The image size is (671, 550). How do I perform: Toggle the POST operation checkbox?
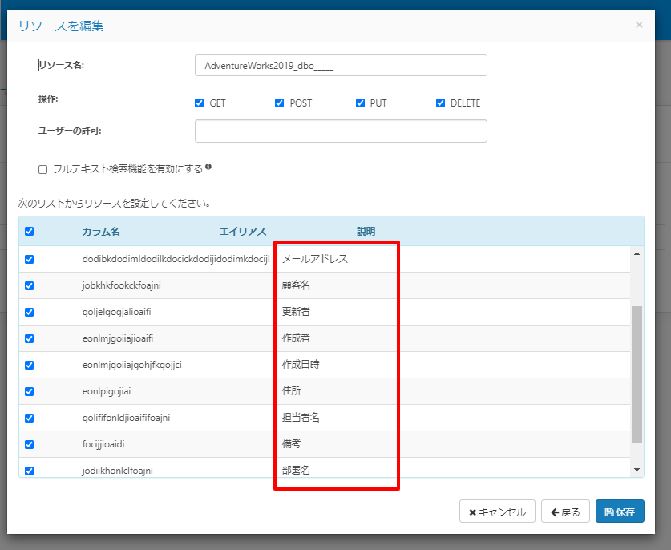tap(280, 103)
